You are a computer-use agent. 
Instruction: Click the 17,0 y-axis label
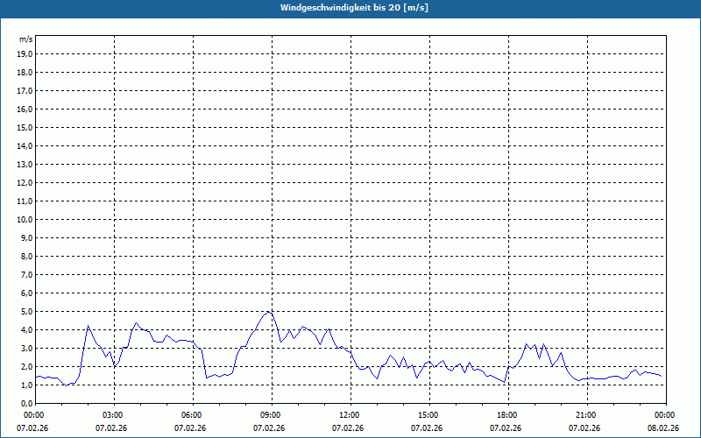(x=25, y=90)
